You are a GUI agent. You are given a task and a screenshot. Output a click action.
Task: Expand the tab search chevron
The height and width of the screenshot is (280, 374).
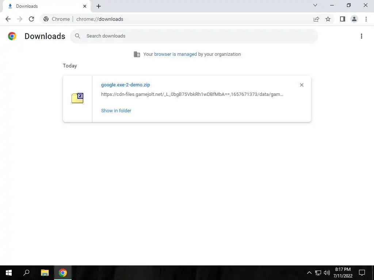coord(315,5)
